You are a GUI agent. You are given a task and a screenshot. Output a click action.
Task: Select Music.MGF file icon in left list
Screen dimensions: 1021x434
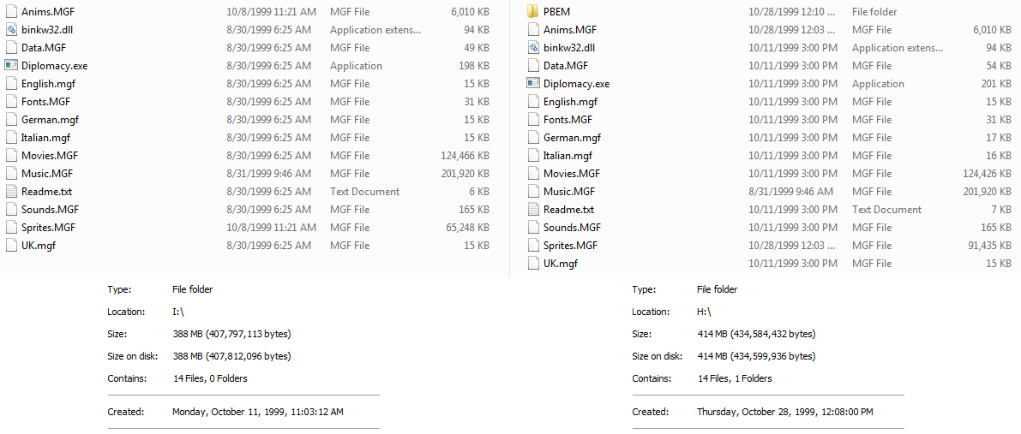click(x=11, y=174)
